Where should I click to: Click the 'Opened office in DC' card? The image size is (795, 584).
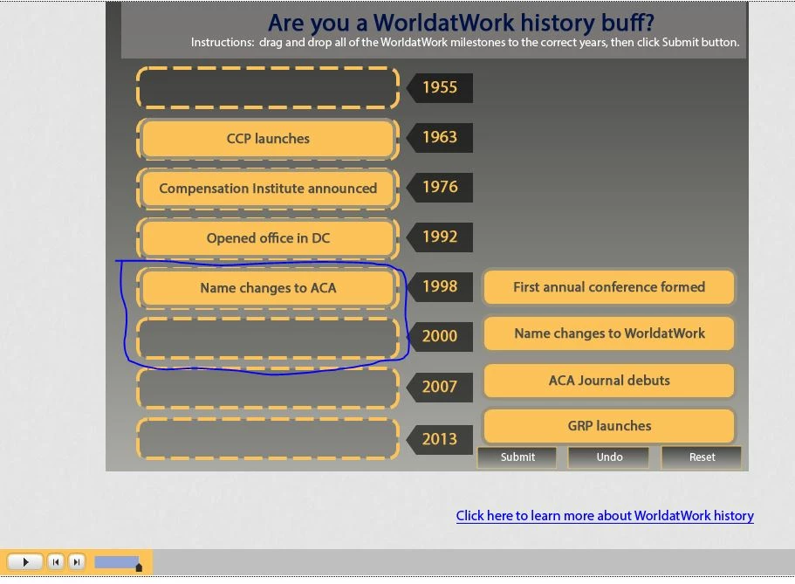coord(268,238)
